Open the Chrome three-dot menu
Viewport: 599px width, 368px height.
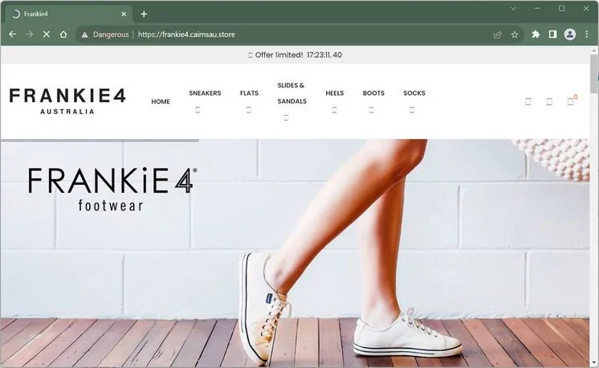[x=587, y=35]
